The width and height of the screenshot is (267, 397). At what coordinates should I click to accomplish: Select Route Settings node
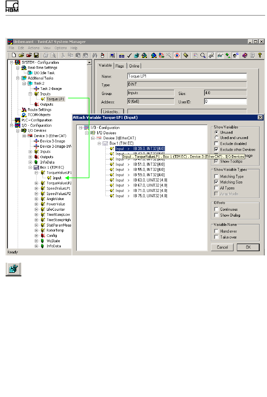(39, 110)
